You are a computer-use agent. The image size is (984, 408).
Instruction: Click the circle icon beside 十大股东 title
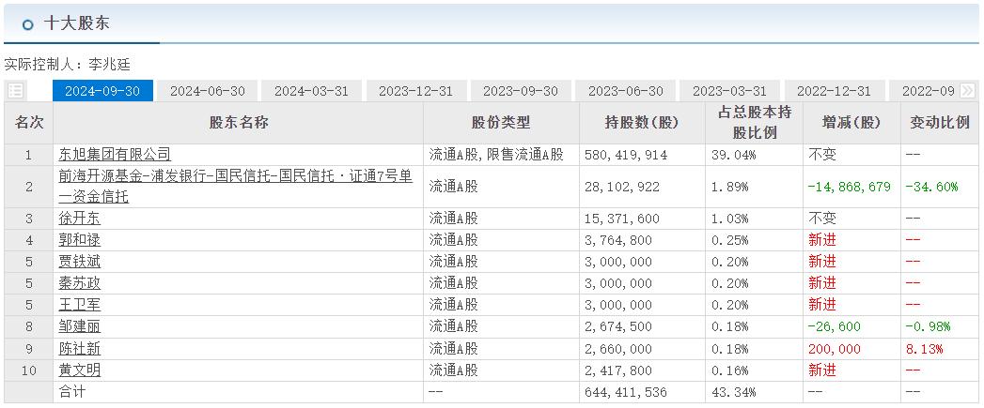(27, 24)
